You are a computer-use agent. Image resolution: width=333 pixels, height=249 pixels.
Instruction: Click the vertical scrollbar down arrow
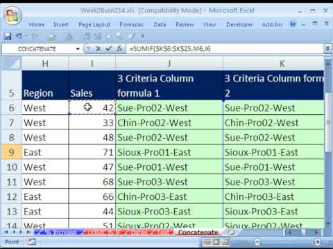coord(328,223)
